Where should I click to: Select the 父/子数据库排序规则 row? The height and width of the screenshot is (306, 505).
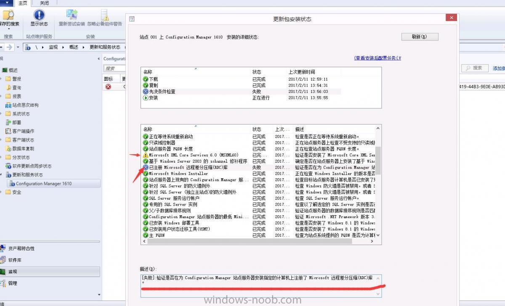click(x=258, y=211)
